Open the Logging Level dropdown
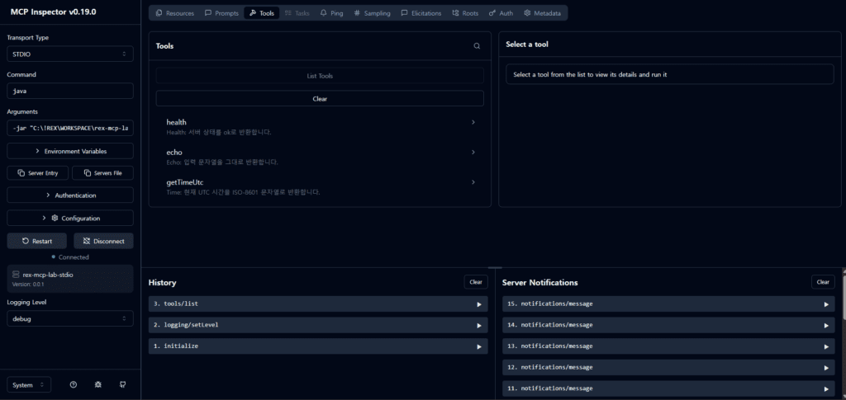 70,318
